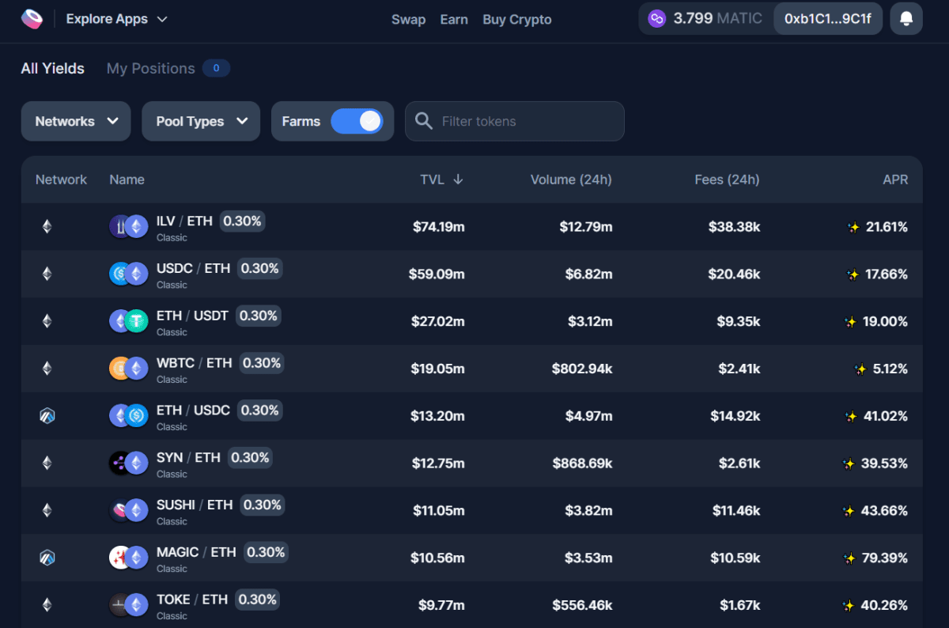The width and height of the screenshot is (949, 628).
Task: Open wallet address 0xb1C1...9C1f
Action: point(828,19)
